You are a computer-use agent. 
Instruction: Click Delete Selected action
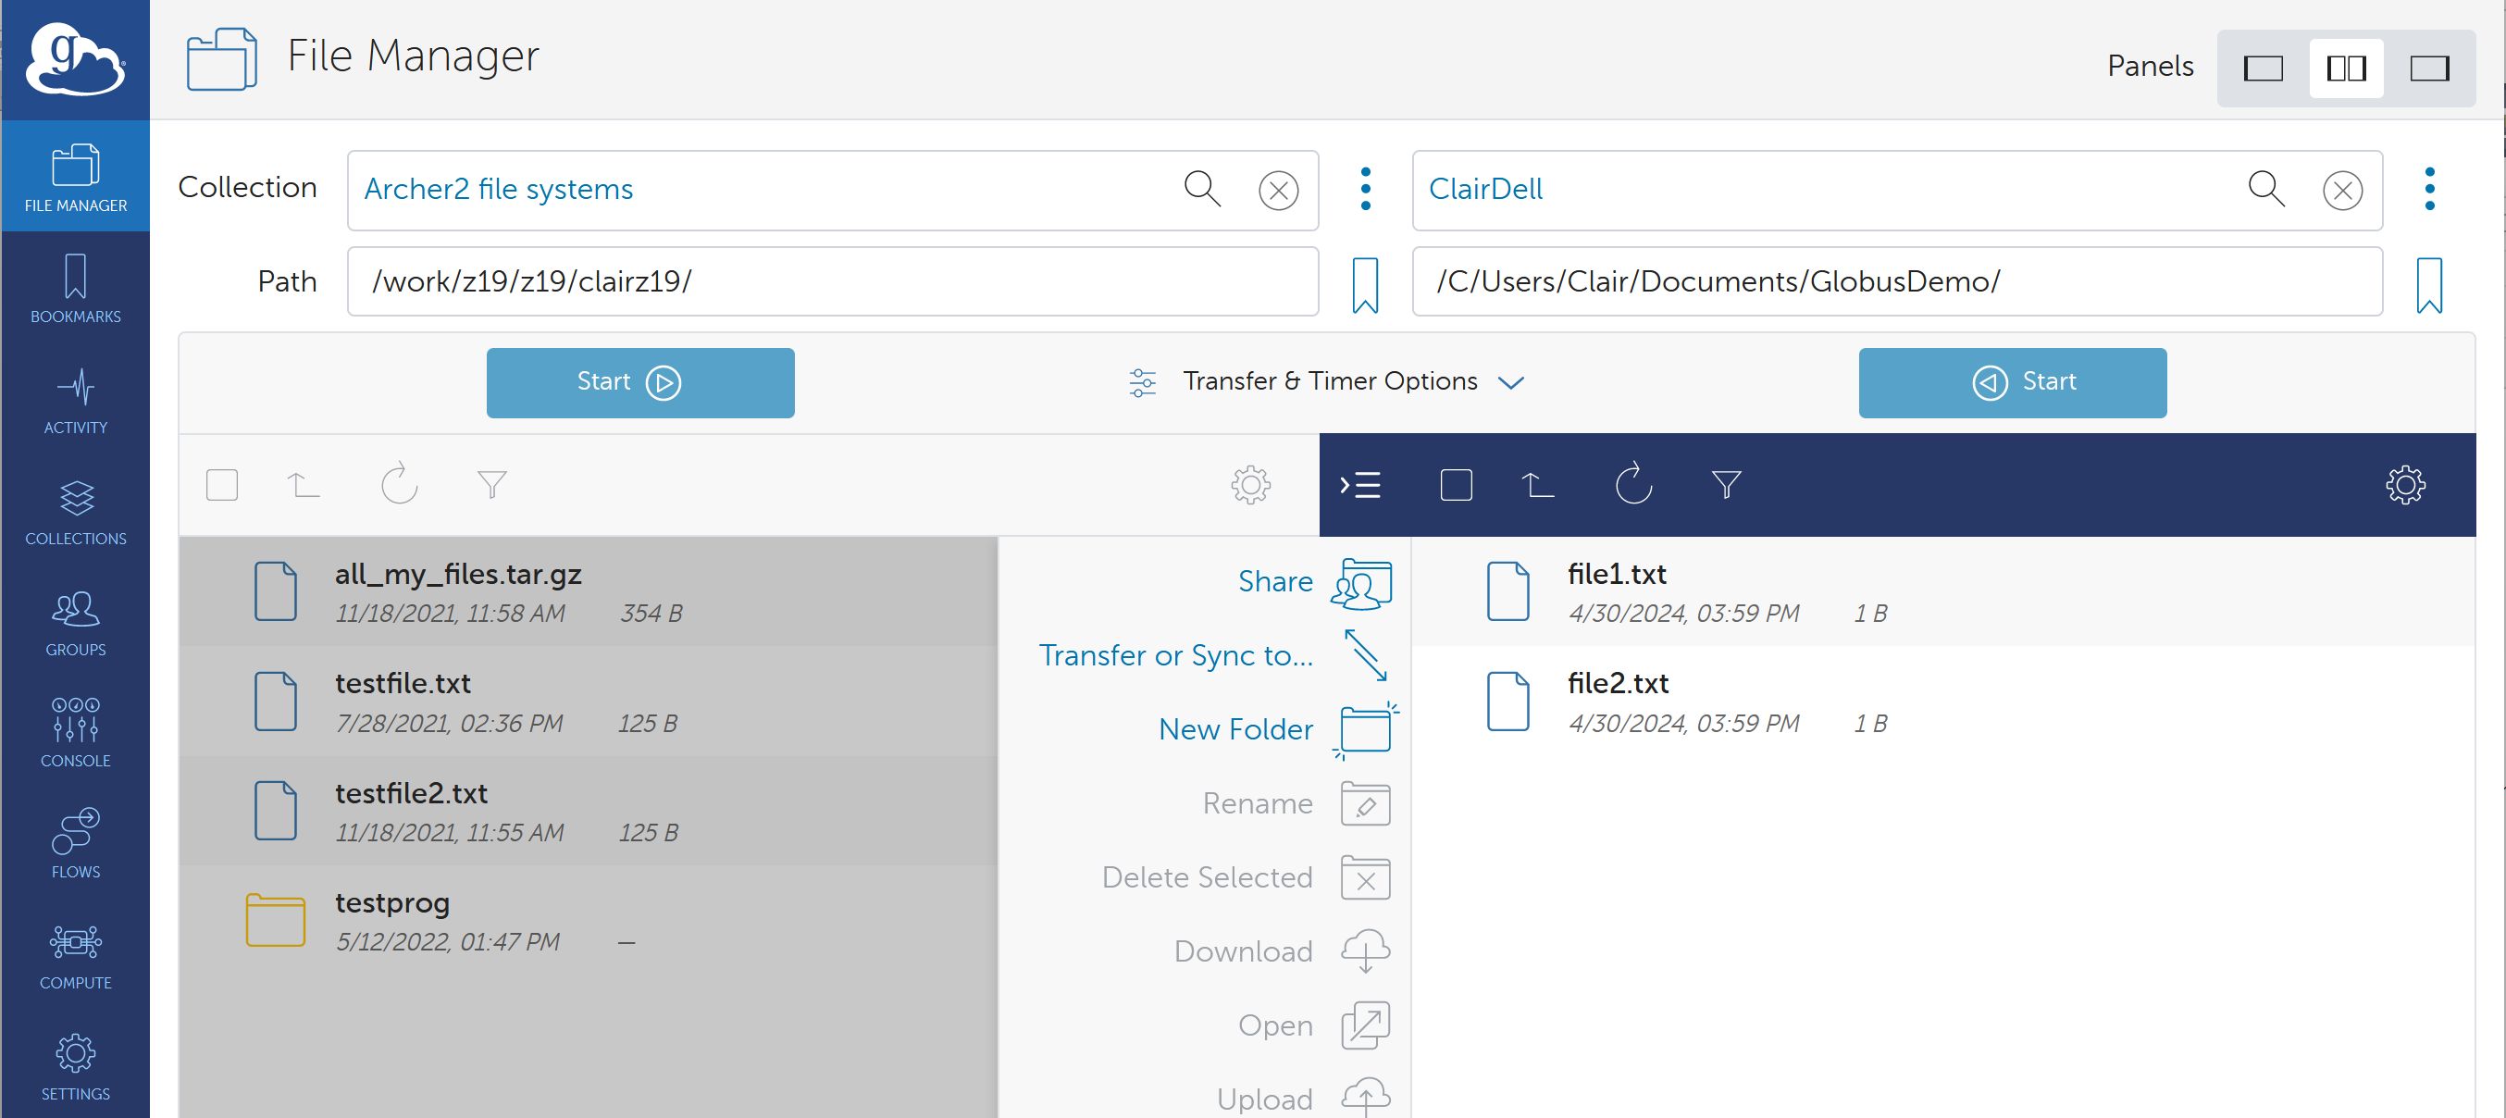pyautogui.click(x=1247, y=878)
